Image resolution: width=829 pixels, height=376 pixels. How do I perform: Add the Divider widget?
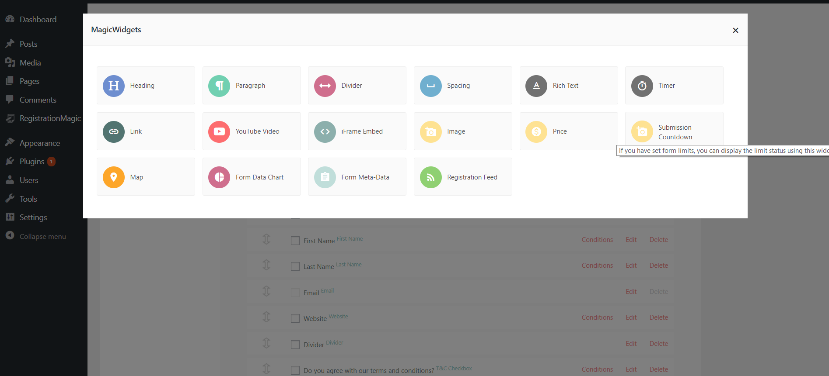357,86
